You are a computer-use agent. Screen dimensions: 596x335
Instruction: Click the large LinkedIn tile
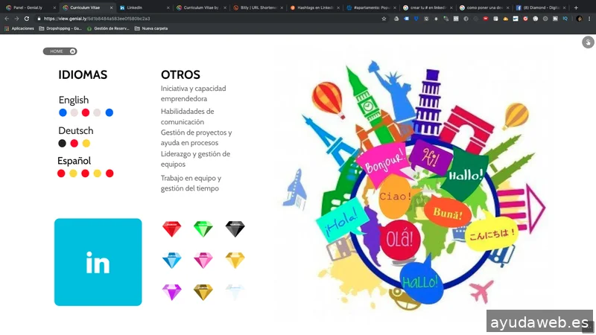(x=98, y=262)
